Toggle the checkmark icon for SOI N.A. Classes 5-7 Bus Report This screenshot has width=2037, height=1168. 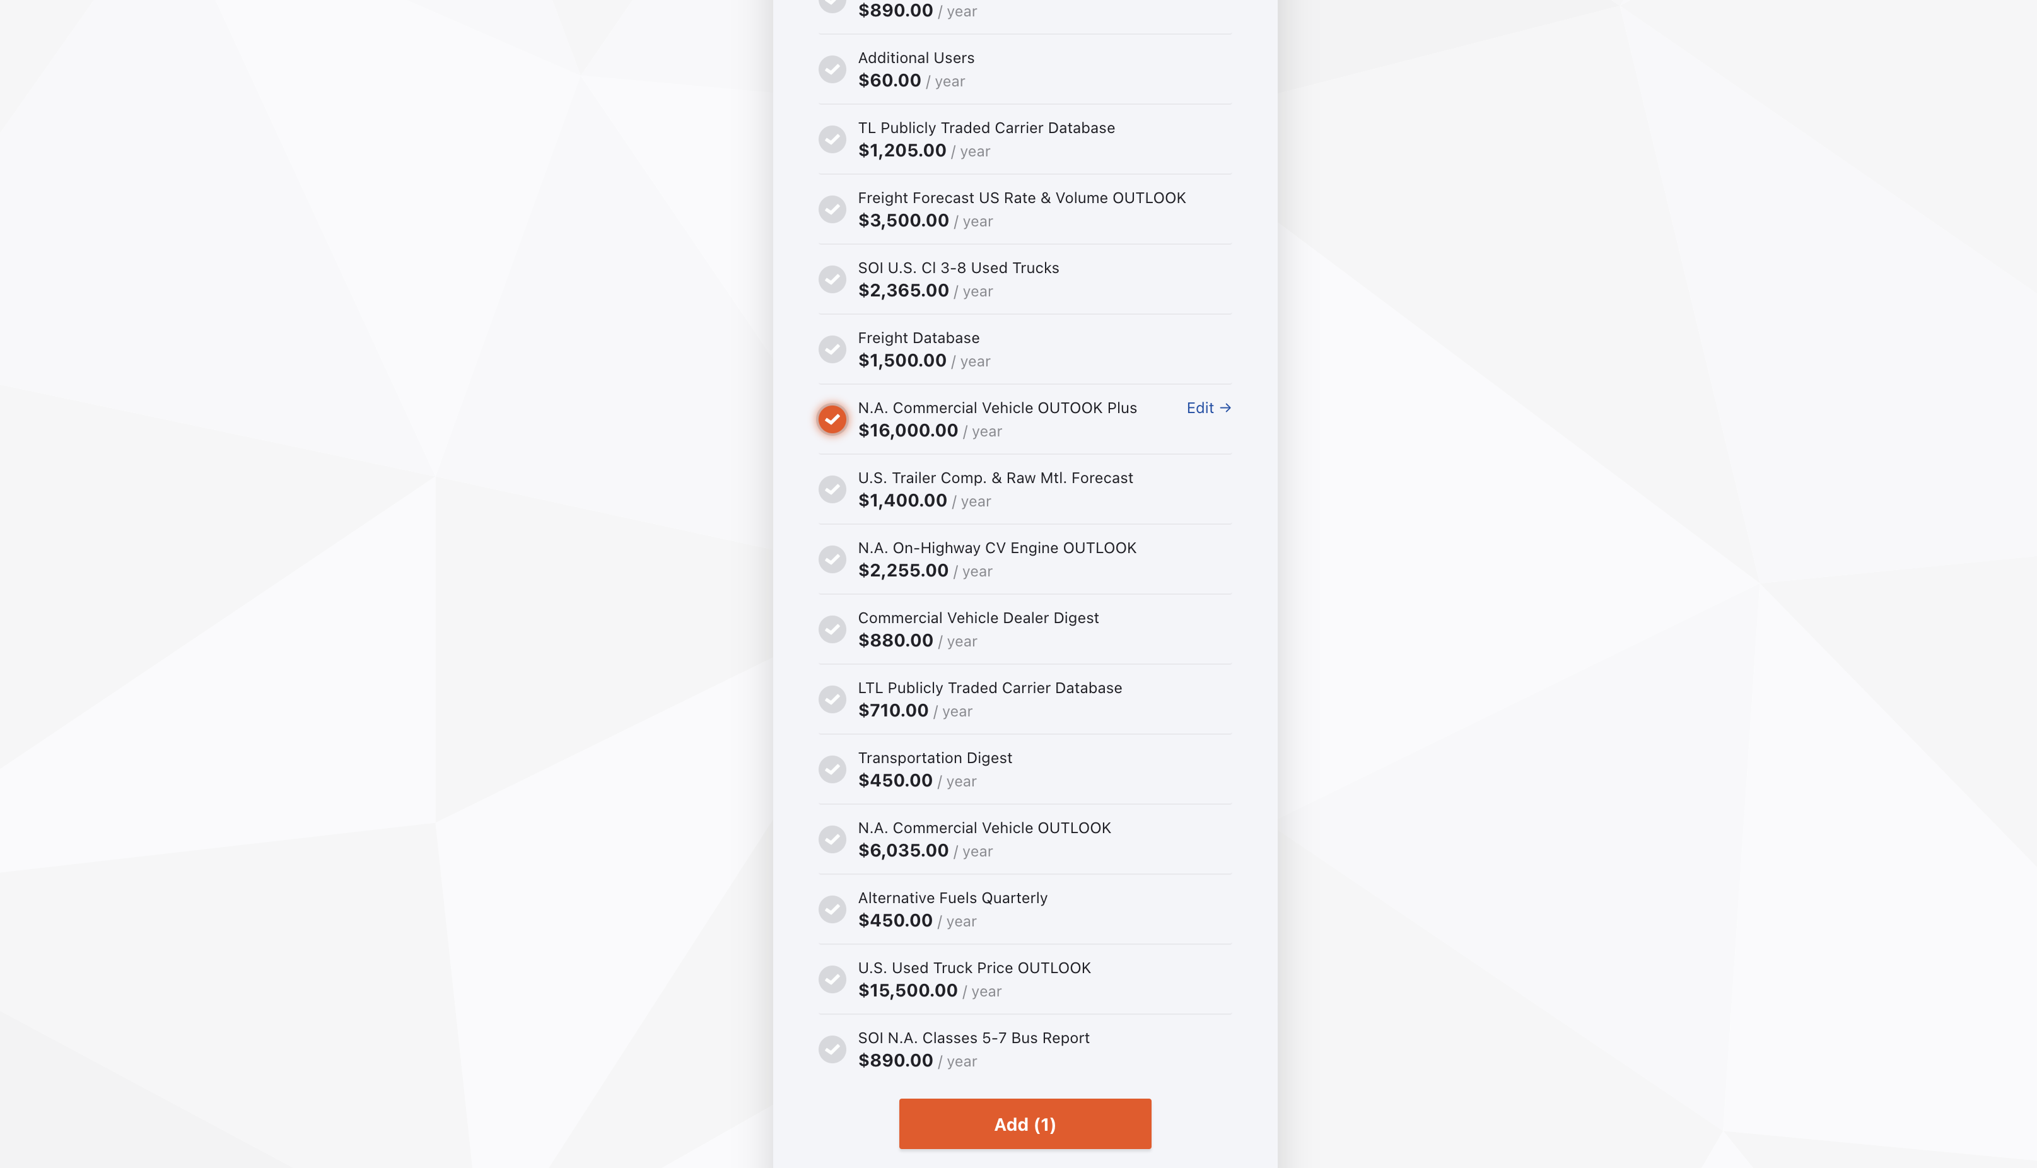[832, 1049]
